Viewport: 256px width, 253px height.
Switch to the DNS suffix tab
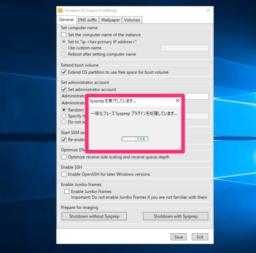pos(88,20)
